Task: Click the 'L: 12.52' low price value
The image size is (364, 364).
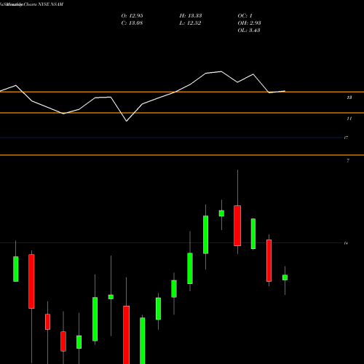Action: tap(190, 23)
